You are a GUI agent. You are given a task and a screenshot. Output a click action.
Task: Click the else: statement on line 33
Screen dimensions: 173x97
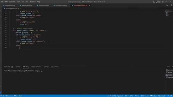pos(18,46)
